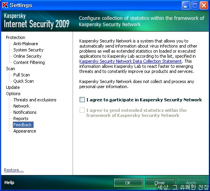
Task: Select Threats and exclusions option
Action: pyautogui.click(x=35, y=100)
